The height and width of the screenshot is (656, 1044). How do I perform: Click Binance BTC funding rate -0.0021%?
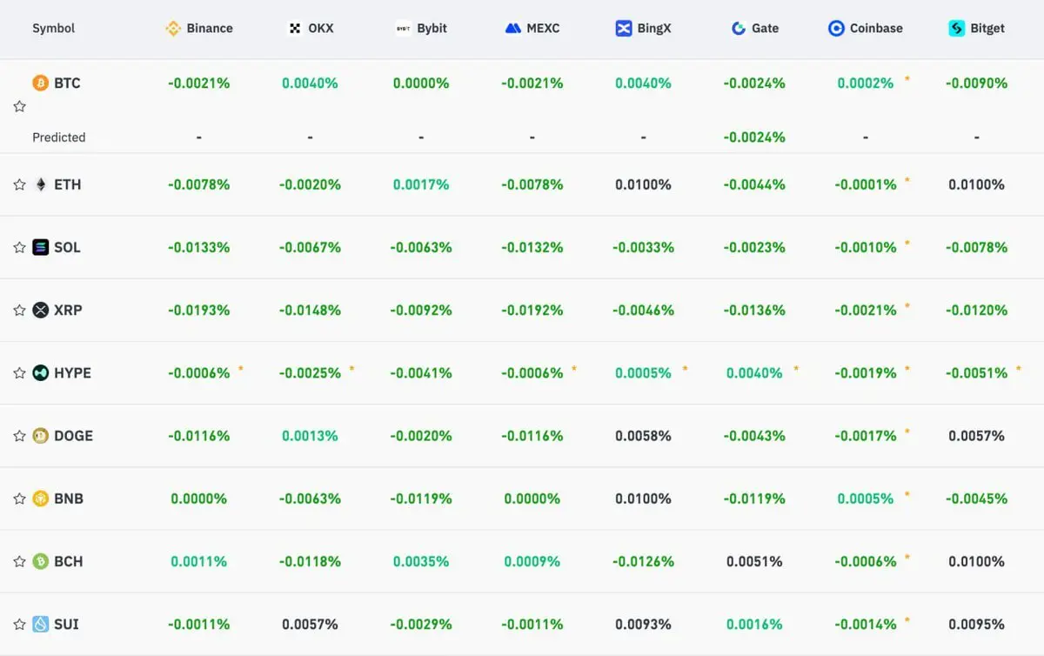pos(199,84)
